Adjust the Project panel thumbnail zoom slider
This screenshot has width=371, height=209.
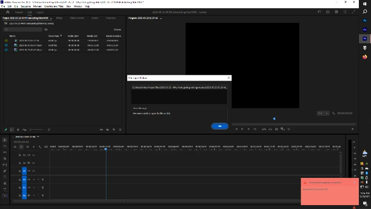click(x=36, y=130)
